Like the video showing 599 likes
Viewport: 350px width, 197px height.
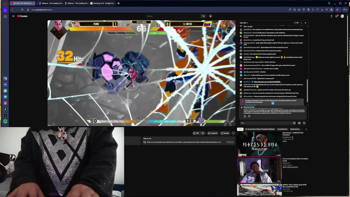pos(196,133)
